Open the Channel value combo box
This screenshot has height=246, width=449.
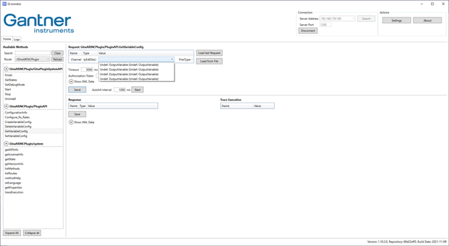pyautogui.click(x=137, y=60)
